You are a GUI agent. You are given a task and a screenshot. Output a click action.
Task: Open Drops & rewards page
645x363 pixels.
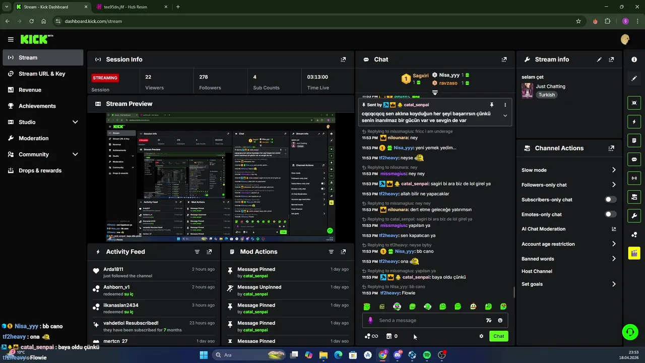[x=43, y=170]
